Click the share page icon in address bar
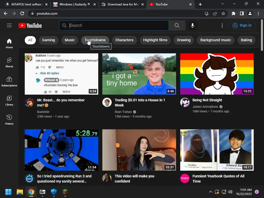Image resolution: width=264 pixels, height=198 pixels. pyautogui.click(x=215, y=13)
